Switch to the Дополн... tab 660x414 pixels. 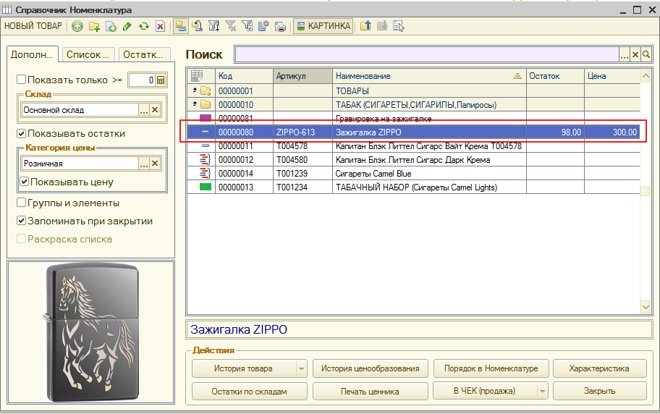[32, 55]
